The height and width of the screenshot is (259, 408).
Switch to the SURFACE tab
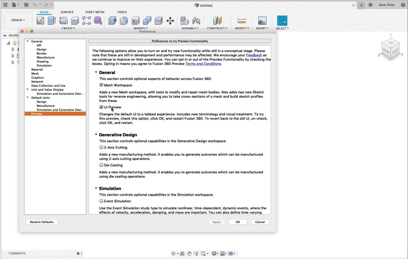point(67,12)
